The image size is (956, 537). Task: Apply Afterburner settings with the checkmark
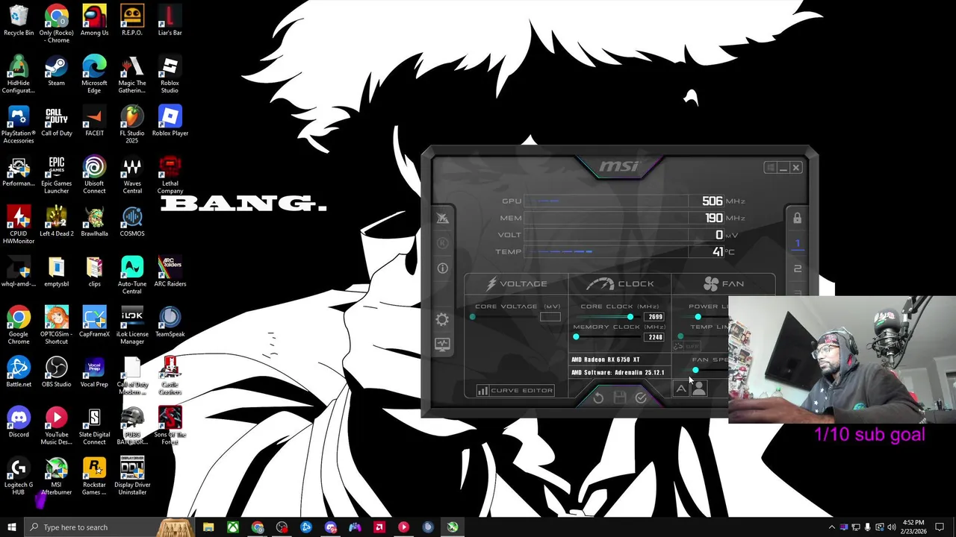point(641,398)
